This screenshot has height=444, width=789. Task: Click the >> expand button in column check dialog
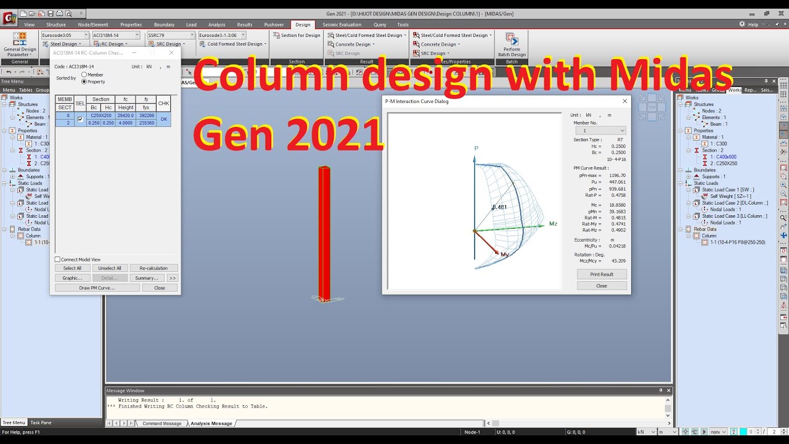[172, 278]
